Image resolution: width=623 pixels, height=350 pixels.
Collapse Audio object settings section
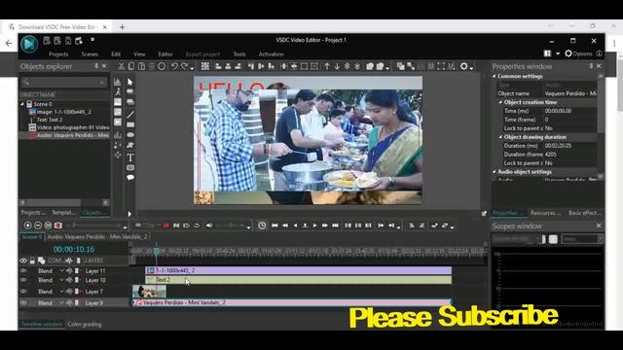[495, 172]
